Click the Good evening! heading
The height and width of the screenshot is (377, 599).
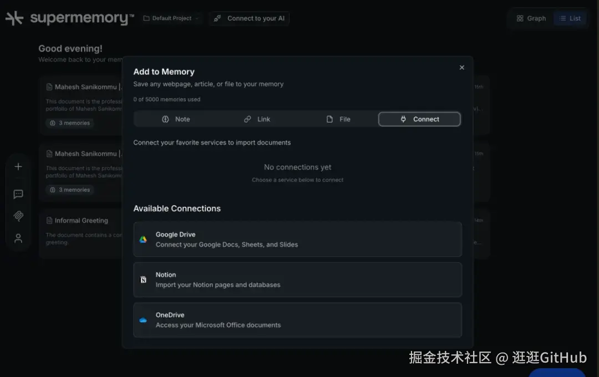click(70, 48)
